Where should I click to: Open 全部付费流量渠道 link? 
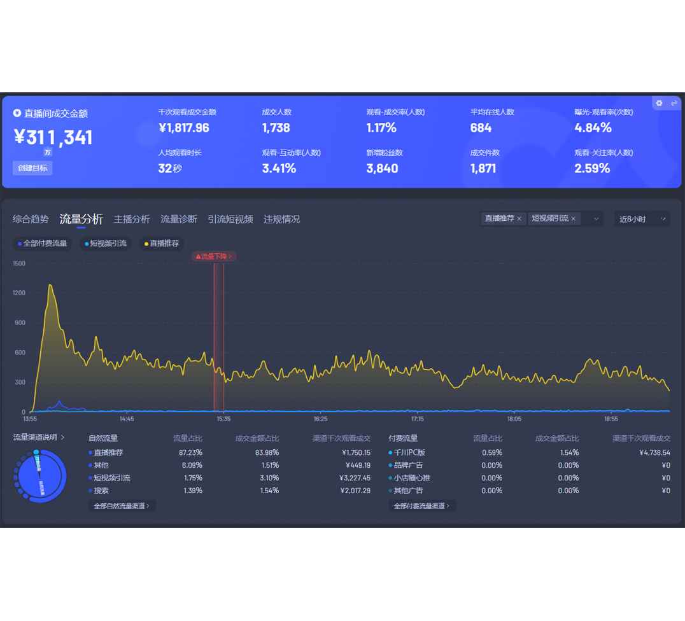(x=421, y=506)
